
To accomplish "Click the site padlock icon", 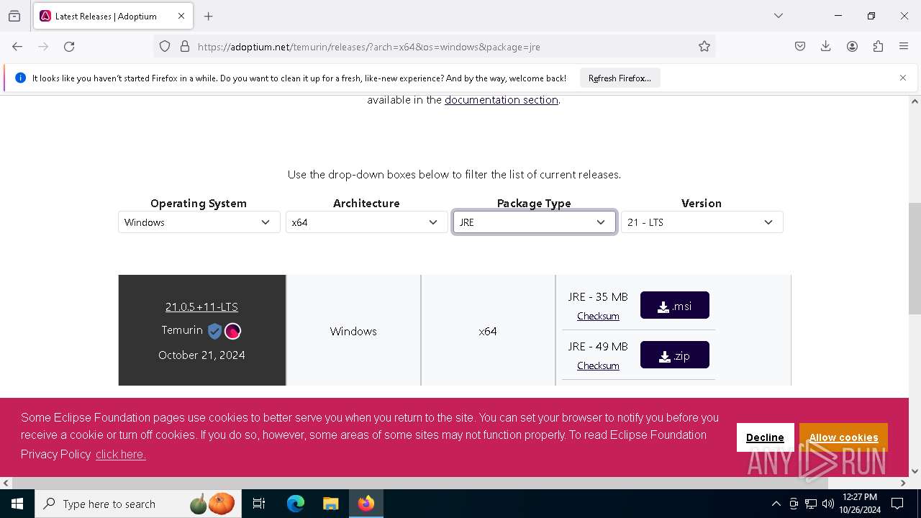I will click(x=185, y=46).
